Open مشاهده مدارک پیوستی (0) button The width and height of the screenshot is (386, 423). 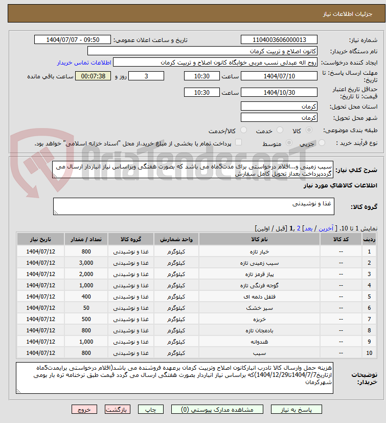click(217, 410)
